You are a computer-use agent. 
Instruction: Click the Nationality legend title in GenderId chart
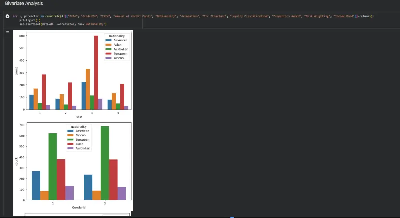[x=79, y=126]
